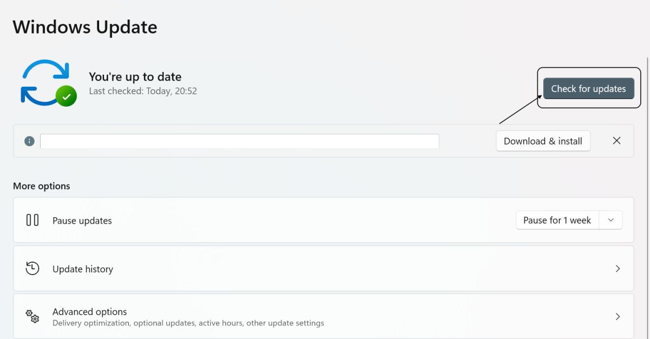Open the pause duration dropdown arrow

tap(611, 220)
